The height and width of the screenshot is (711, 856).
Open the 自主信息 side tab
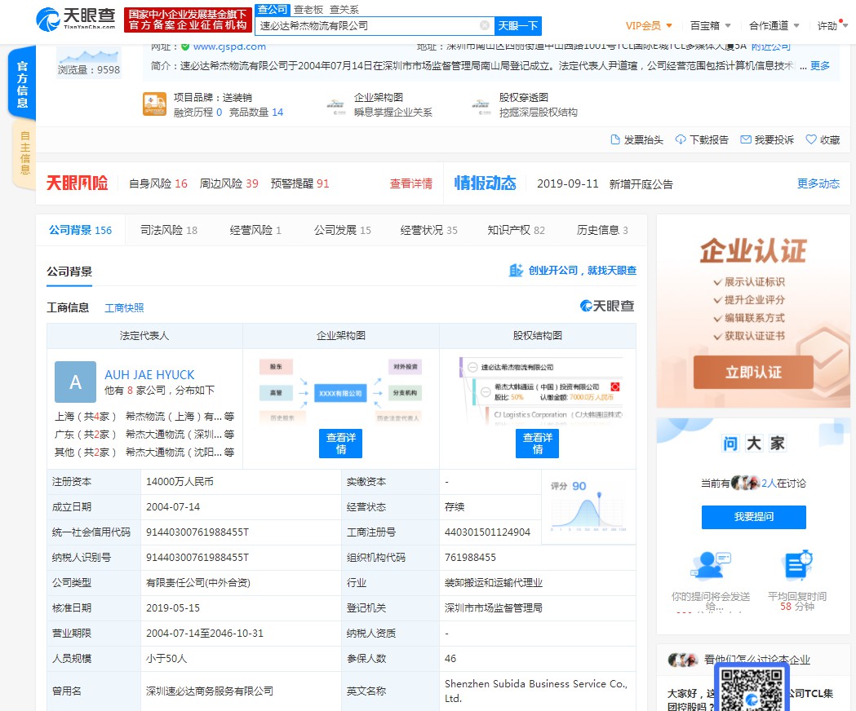(x=24, y=153)
